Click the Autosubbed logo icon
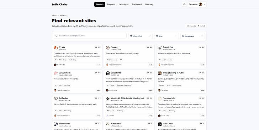This screenshot has width=259, height=130. coord(108,124)
